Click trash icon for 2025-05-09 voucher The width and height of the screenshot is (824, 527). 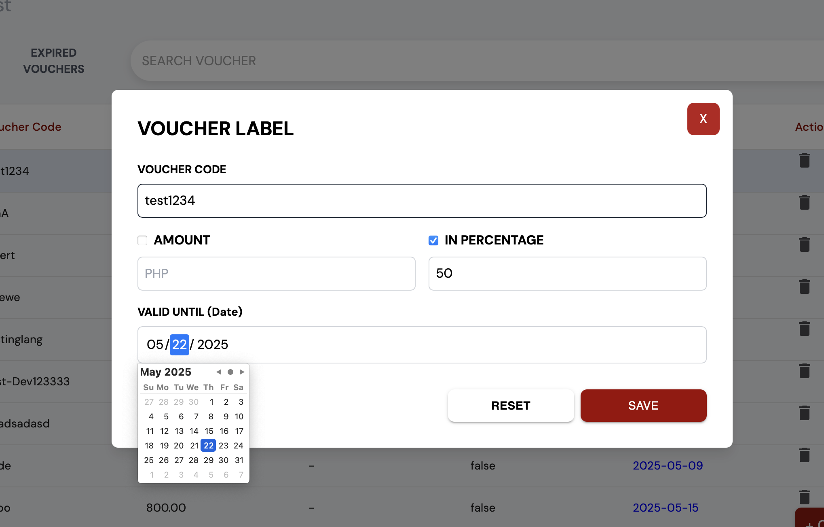[804, 455]
